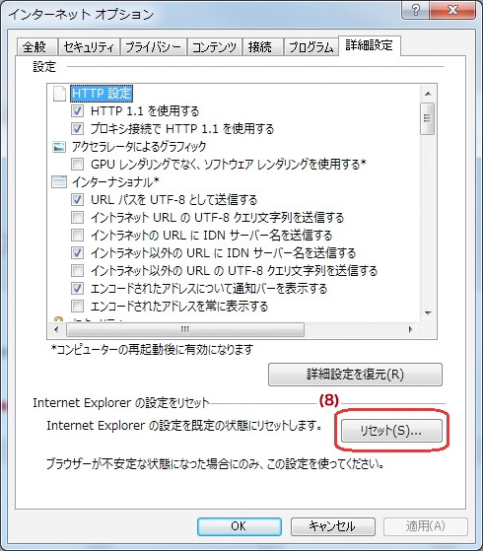Toggle HTTP 1.1 を使用する checkbox

(x=77, y=111)
